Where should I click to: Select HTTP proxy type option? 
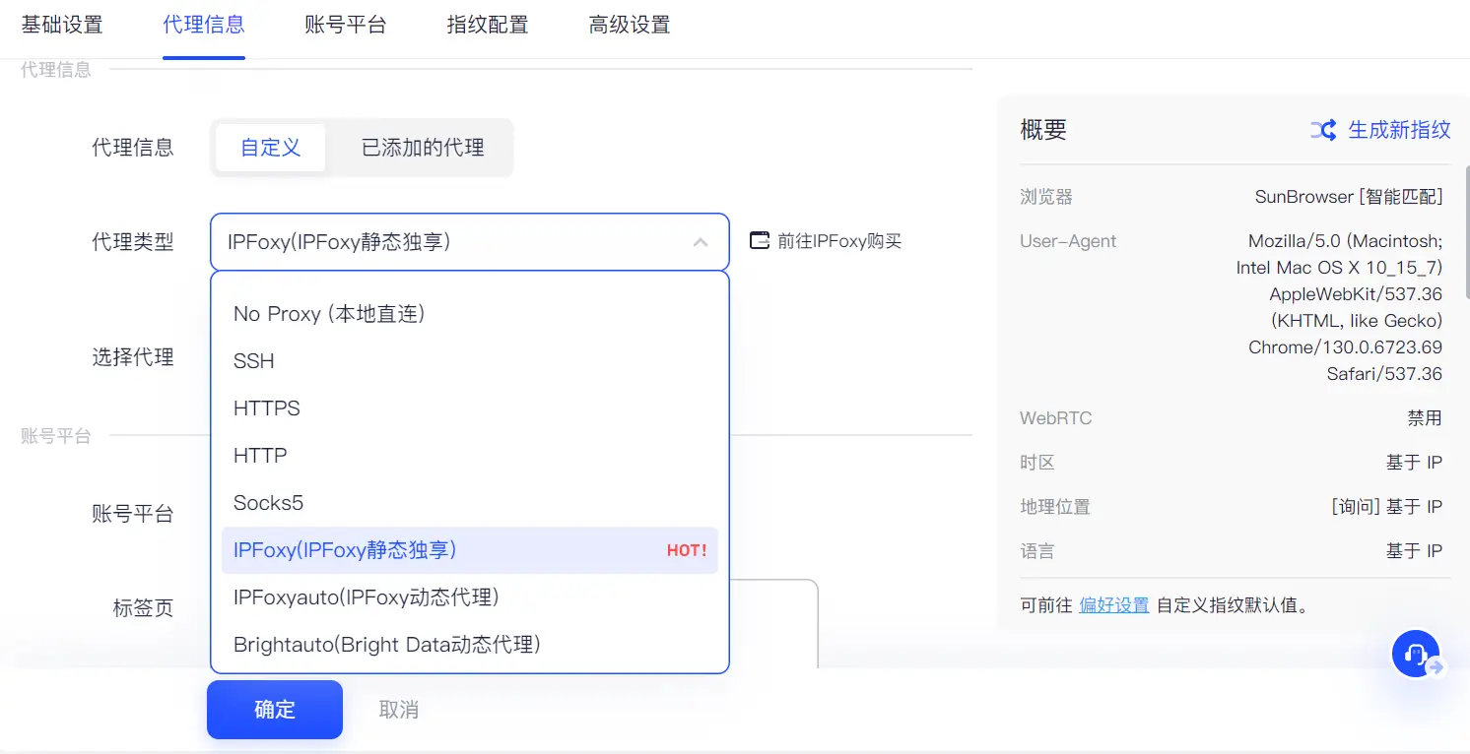click(260, 456)
